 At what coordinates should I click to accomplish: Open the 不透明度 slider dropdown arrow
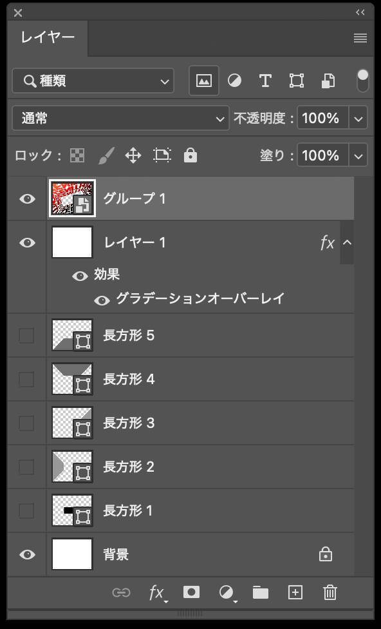coord(358,119)
